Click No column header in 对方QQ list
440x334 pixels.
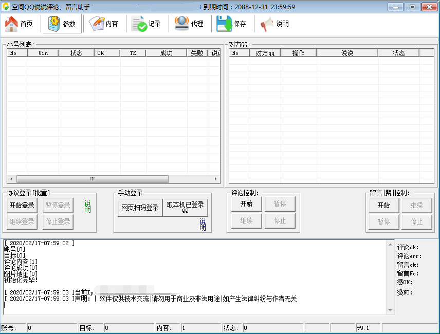tap(240, 53)
